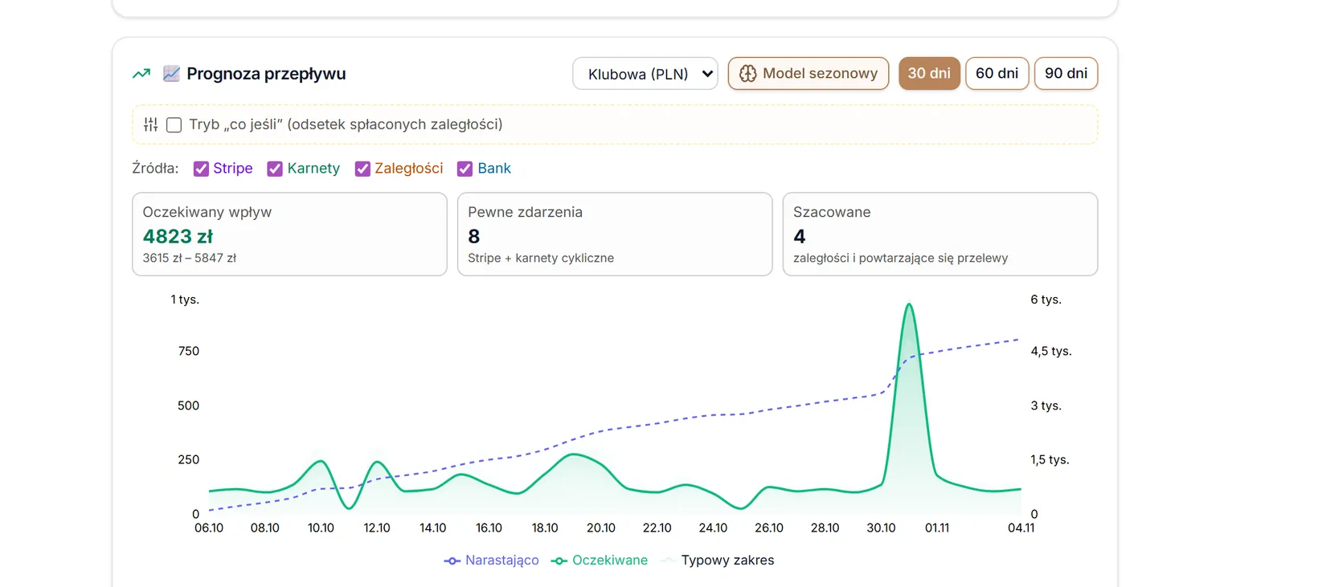Uncheck the Bank source checkbox

(465, 169)
